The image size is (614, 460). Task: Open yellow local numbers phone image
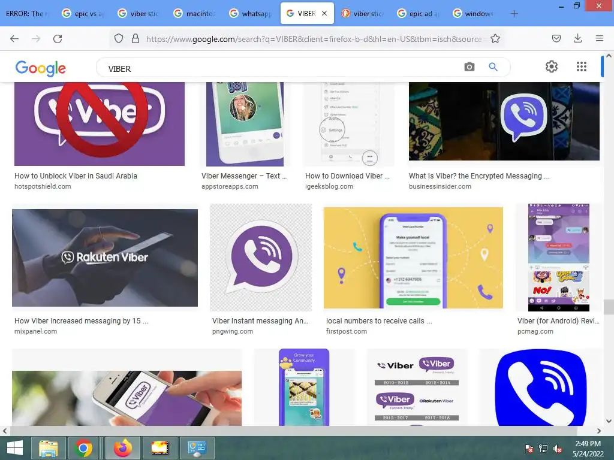click(413, 258)
